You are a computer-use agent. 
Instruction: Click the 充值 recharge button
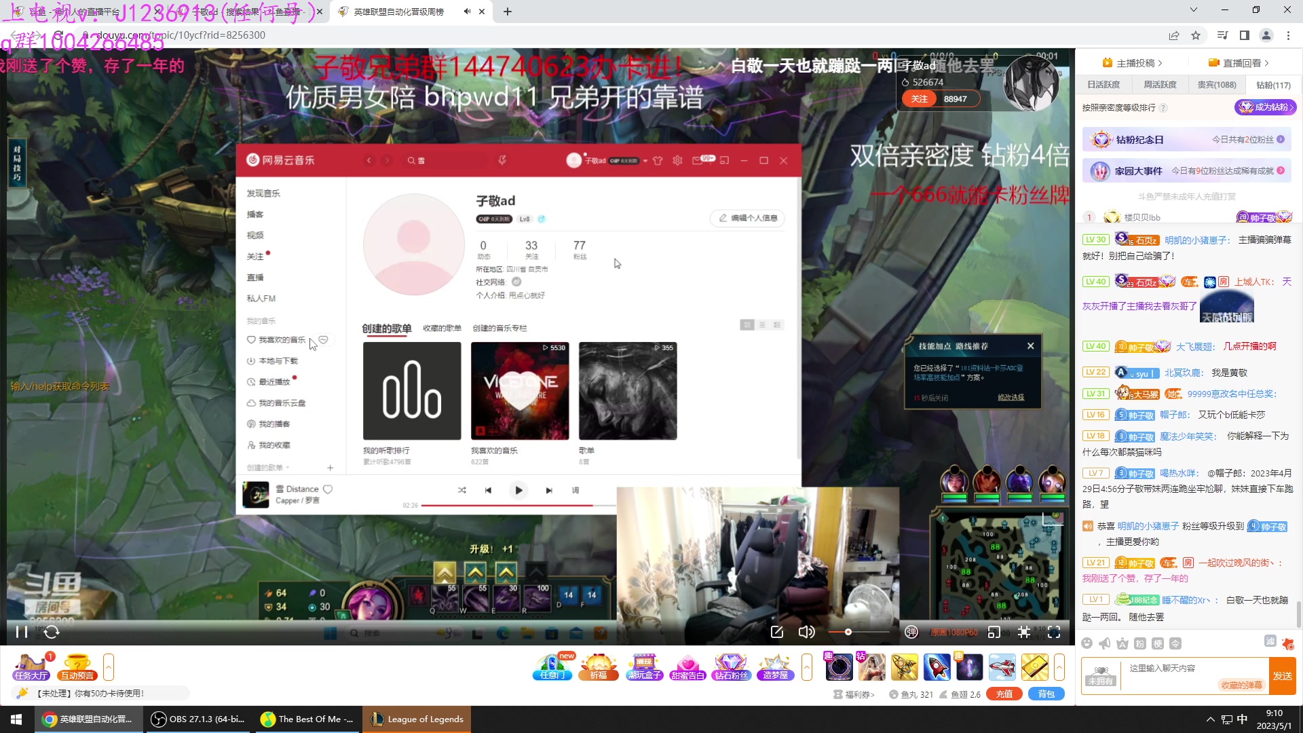click(1004, 694)
